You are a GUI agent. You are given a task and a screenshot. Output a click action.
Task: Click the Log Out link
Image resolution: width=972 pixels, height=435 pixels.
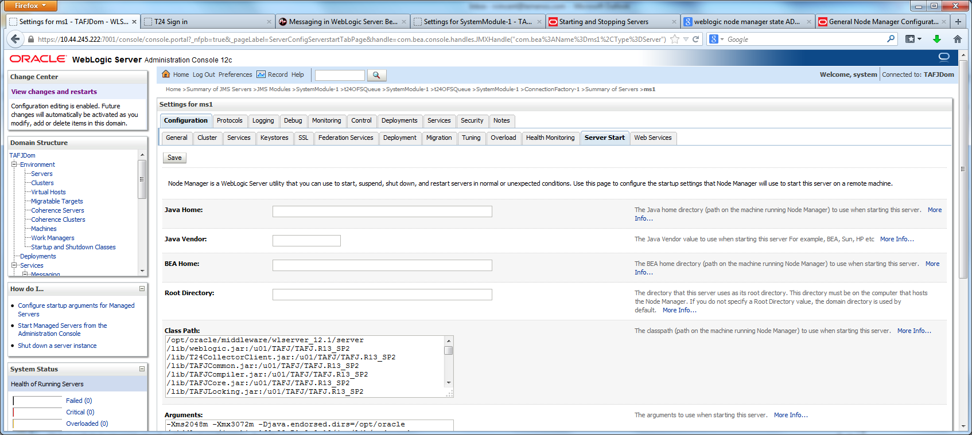pos(204,75)
